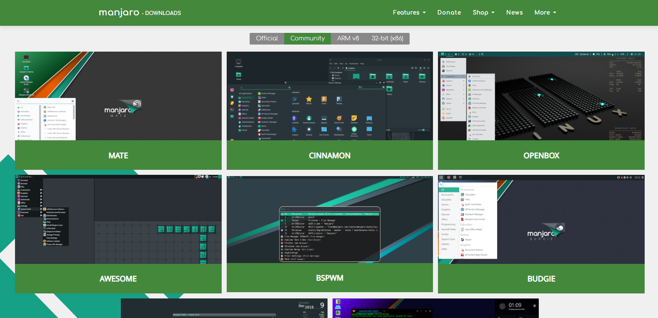This screenshot has width=658, height=318.
Task: Click the MATE edition label
Action: click(118, 155)
